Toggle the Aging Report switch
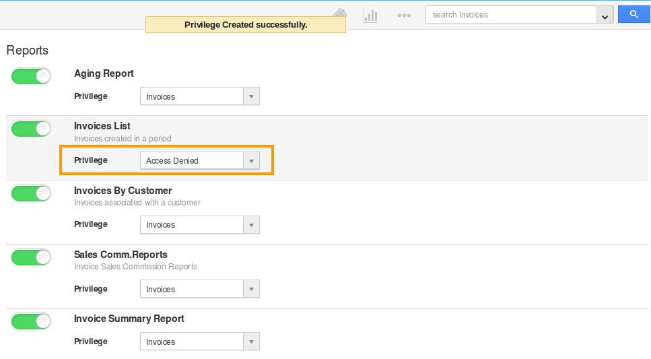 coord(31,76)
